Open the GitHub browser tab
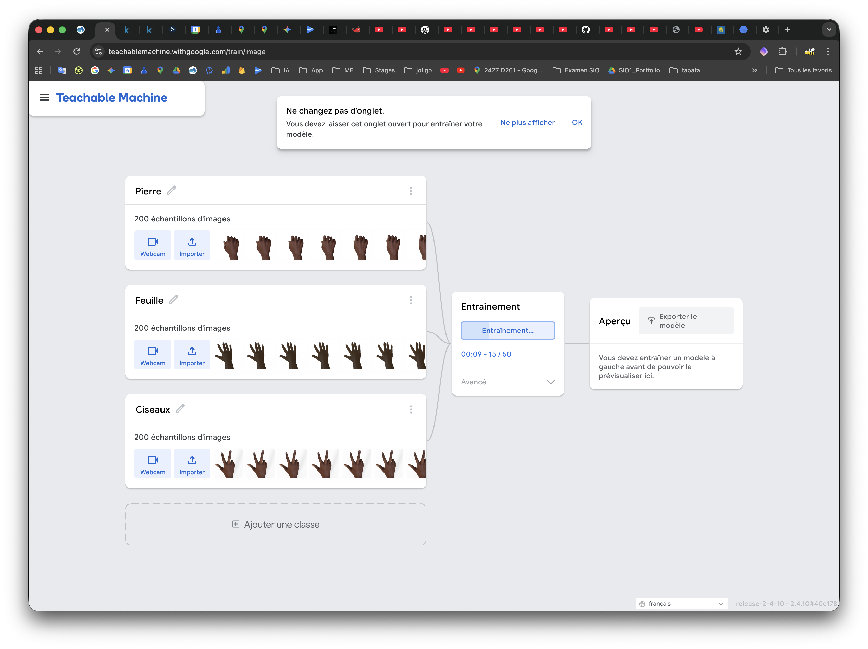The image size is (868, 649). (x=586, y=30)
